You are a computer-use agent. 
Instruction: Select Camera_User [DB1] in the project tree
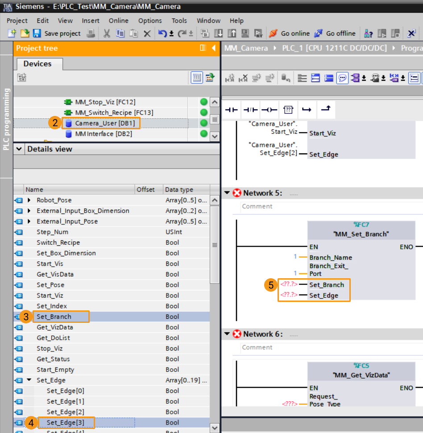coord(104,123)
